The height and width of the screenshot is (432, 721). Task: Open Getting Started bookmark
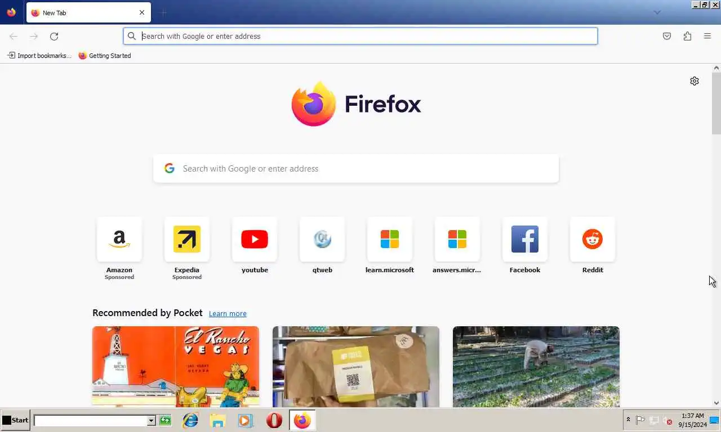pyautogui.click(x=105, y=56)
